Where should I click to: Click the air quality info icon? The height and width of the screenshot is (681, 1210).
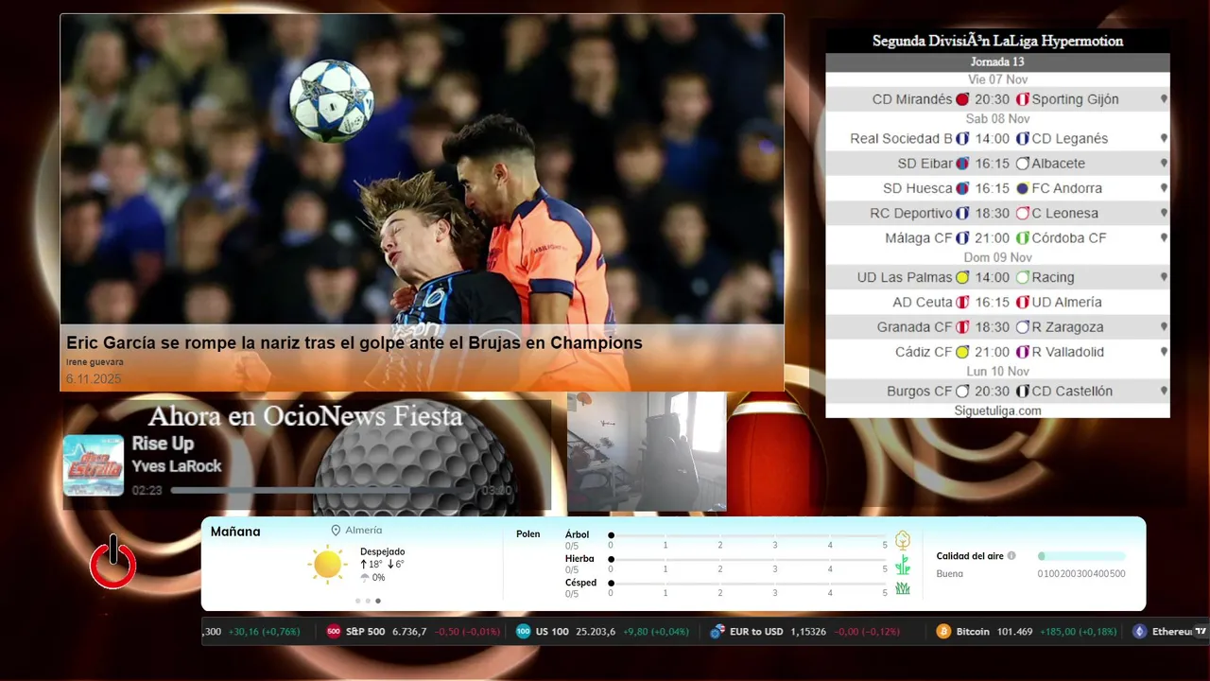[1011, 556]
